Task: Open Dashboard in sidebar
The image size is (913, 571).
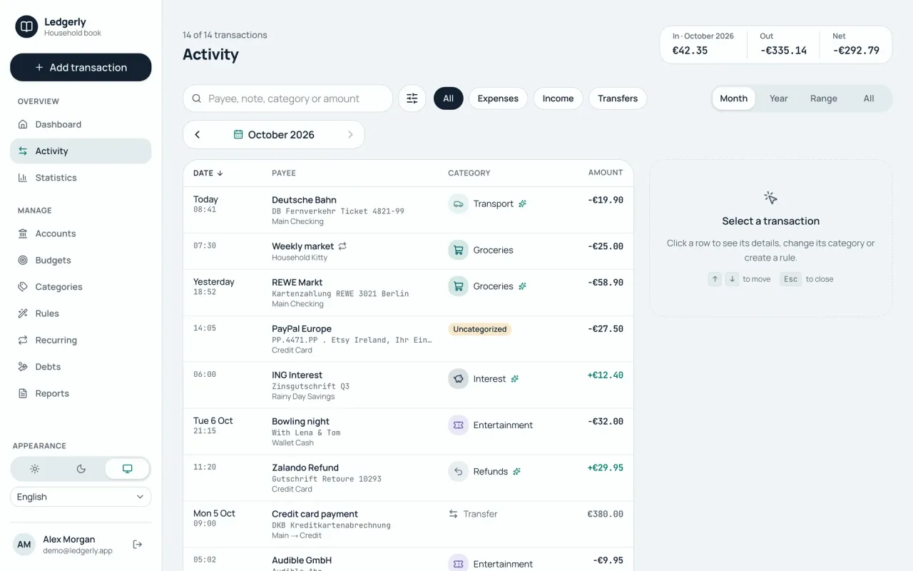Action: 81,124
